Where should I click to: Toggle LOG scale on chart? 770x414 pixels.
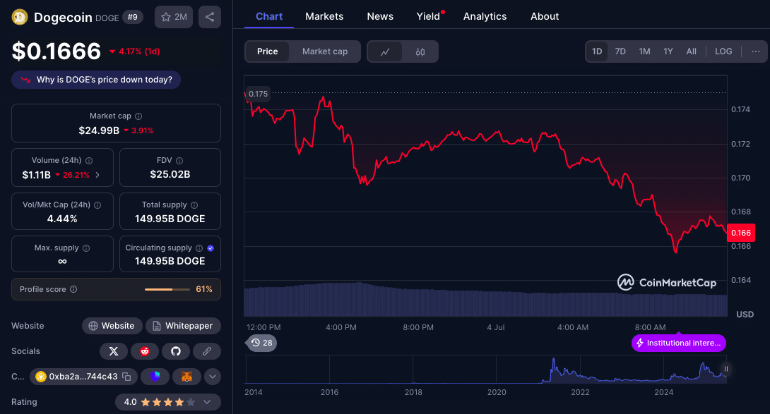pyautogui.click(x=723, y=51)
